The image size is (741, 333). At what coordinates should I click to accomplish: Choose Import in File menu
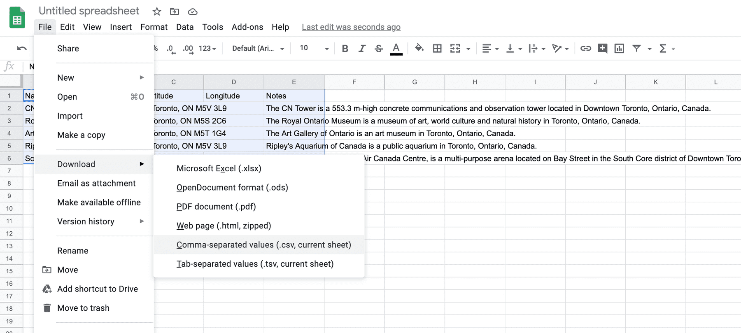(94, 116)
